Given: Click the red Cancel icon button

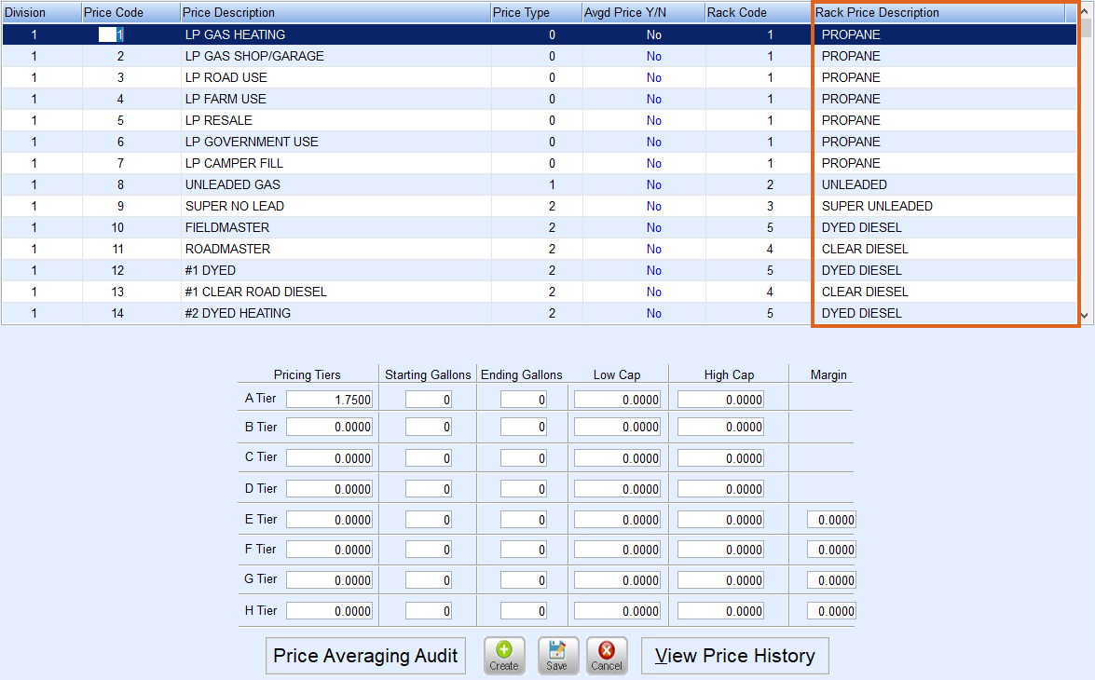Looking at the screenshot, I should pyautogui.click(x=607, y=657).
